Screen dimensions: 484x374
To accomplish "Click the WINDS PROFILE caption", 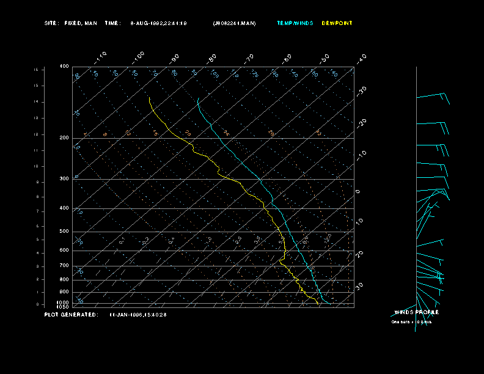I will (416, 312).
